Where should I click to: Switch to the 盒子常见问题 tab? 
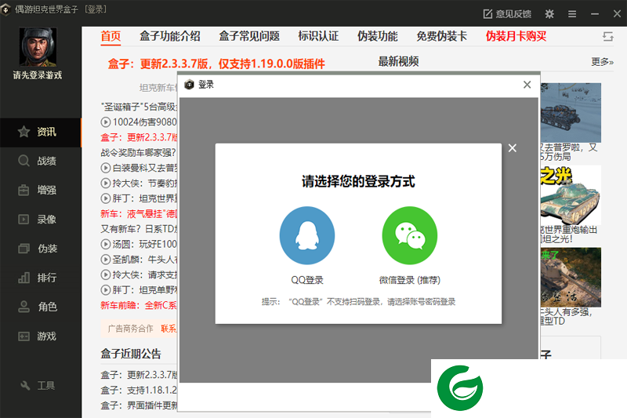click(249, 36)
